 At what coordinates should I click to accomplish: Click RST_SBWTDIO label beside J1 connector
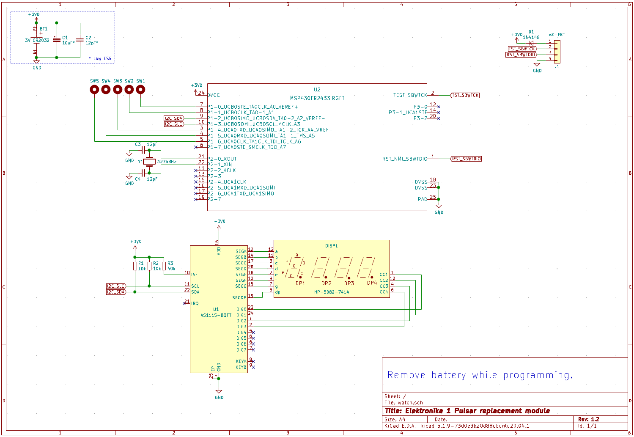[521, 55]
